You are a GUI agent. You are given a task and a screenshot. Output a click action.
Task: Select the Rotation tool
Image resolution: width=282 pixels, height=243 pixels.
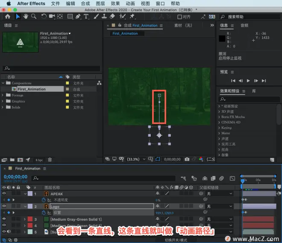coord(44,17)
